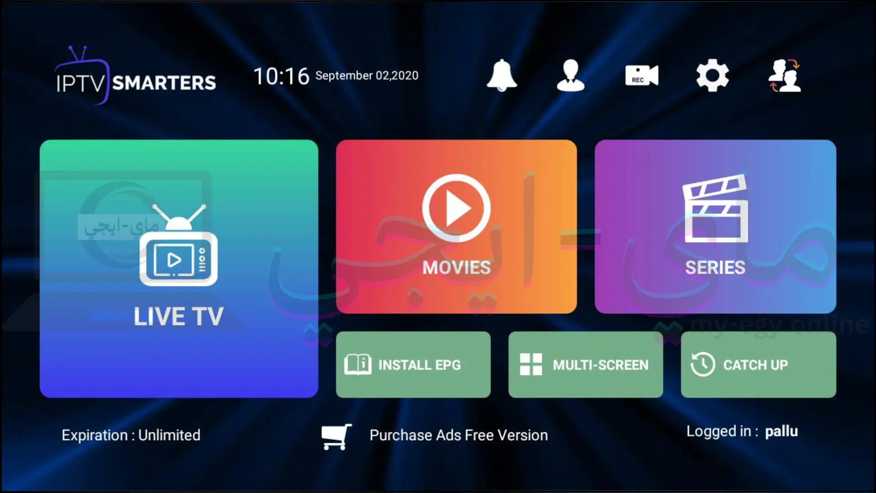View expiration status unlimited label
This screenshot has height=493, width=876.
131,435
